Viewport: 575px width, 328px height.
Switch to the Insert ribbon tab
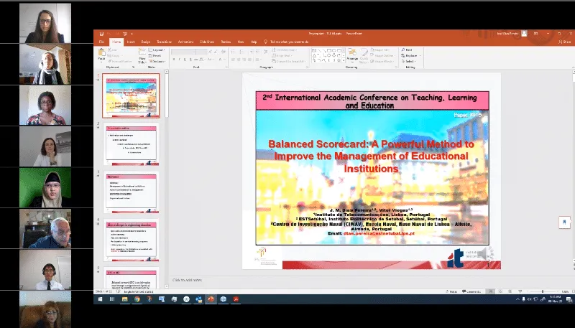[x=130, y=42]
